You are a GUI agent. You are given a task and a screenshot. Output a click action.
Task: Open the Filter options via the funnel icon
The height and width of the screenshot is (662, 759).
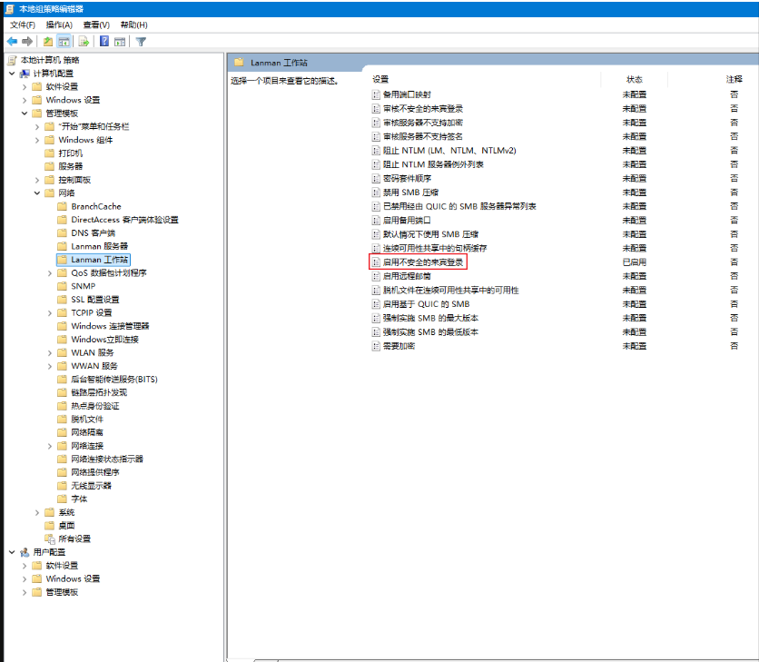141,41
